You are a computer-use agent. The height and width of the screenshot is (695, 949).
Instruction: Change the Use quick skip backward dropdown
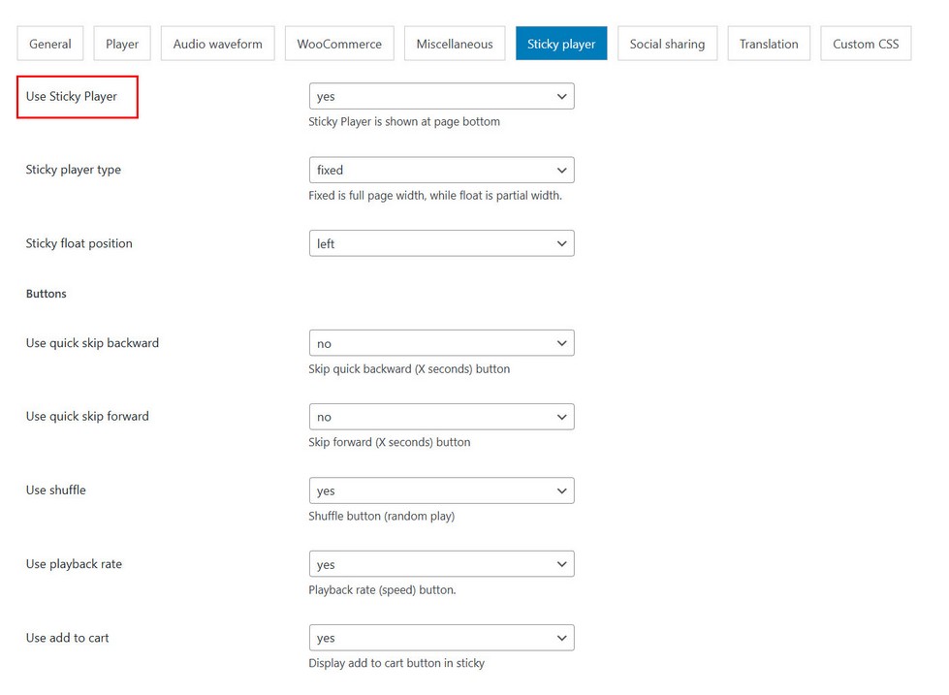441,343
